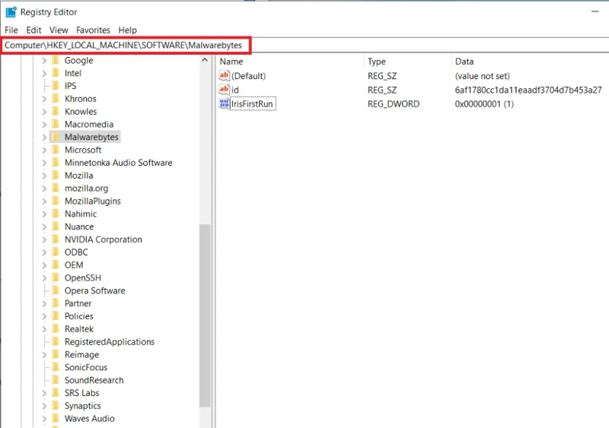Click the Knowles folder icon

coord(56,111)
